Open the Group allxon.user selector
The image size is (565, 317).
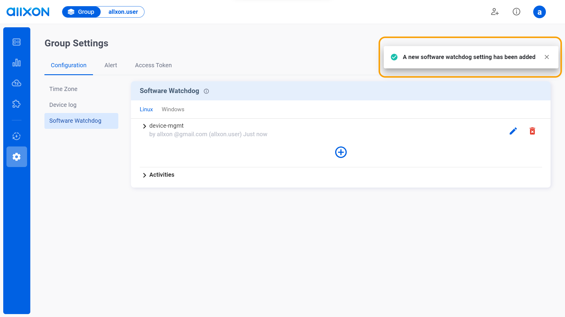103,12
